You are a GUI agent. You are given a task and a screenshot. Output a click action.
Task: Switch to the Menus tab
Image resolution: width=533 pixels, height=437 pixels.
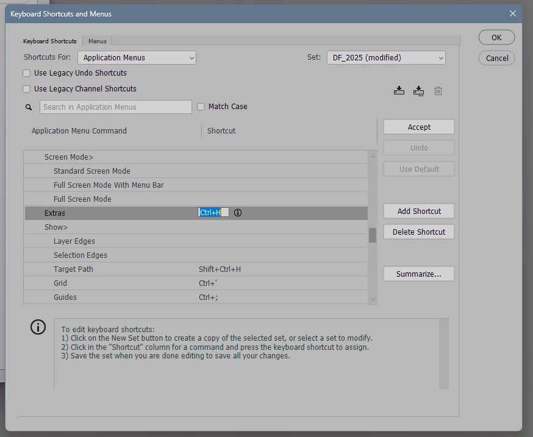tap(97, 41)
